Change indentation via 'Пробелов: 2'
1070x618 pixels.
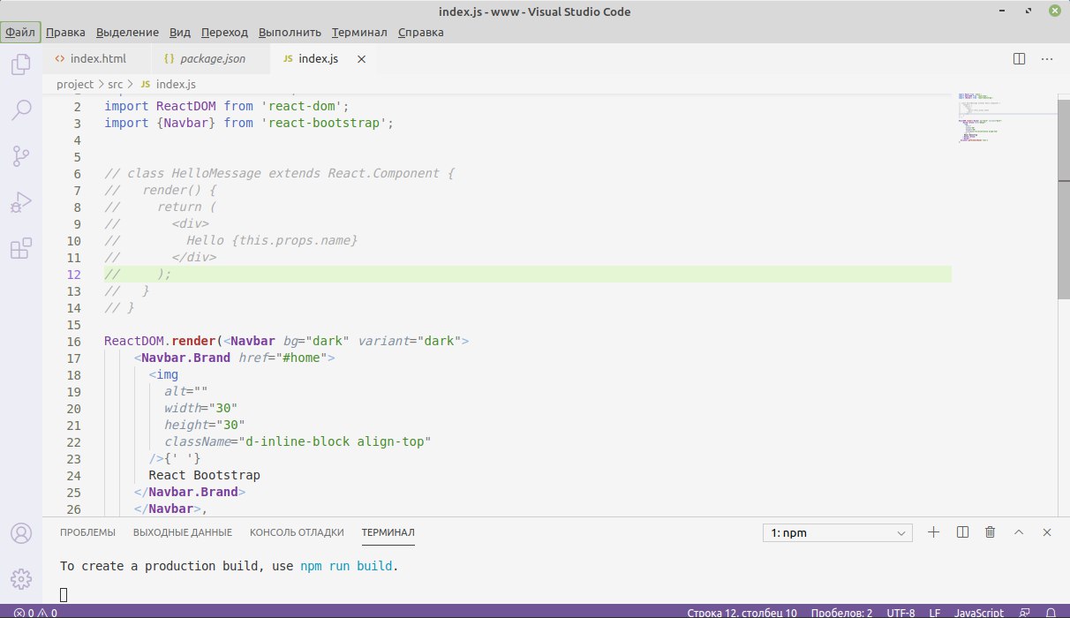tap(843, 612)
